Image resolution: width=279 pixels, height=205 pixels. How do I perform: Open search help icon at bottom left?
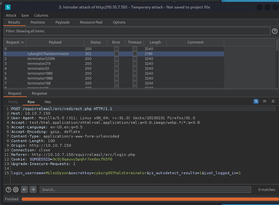pyautogui.click(x=9, y=190)
